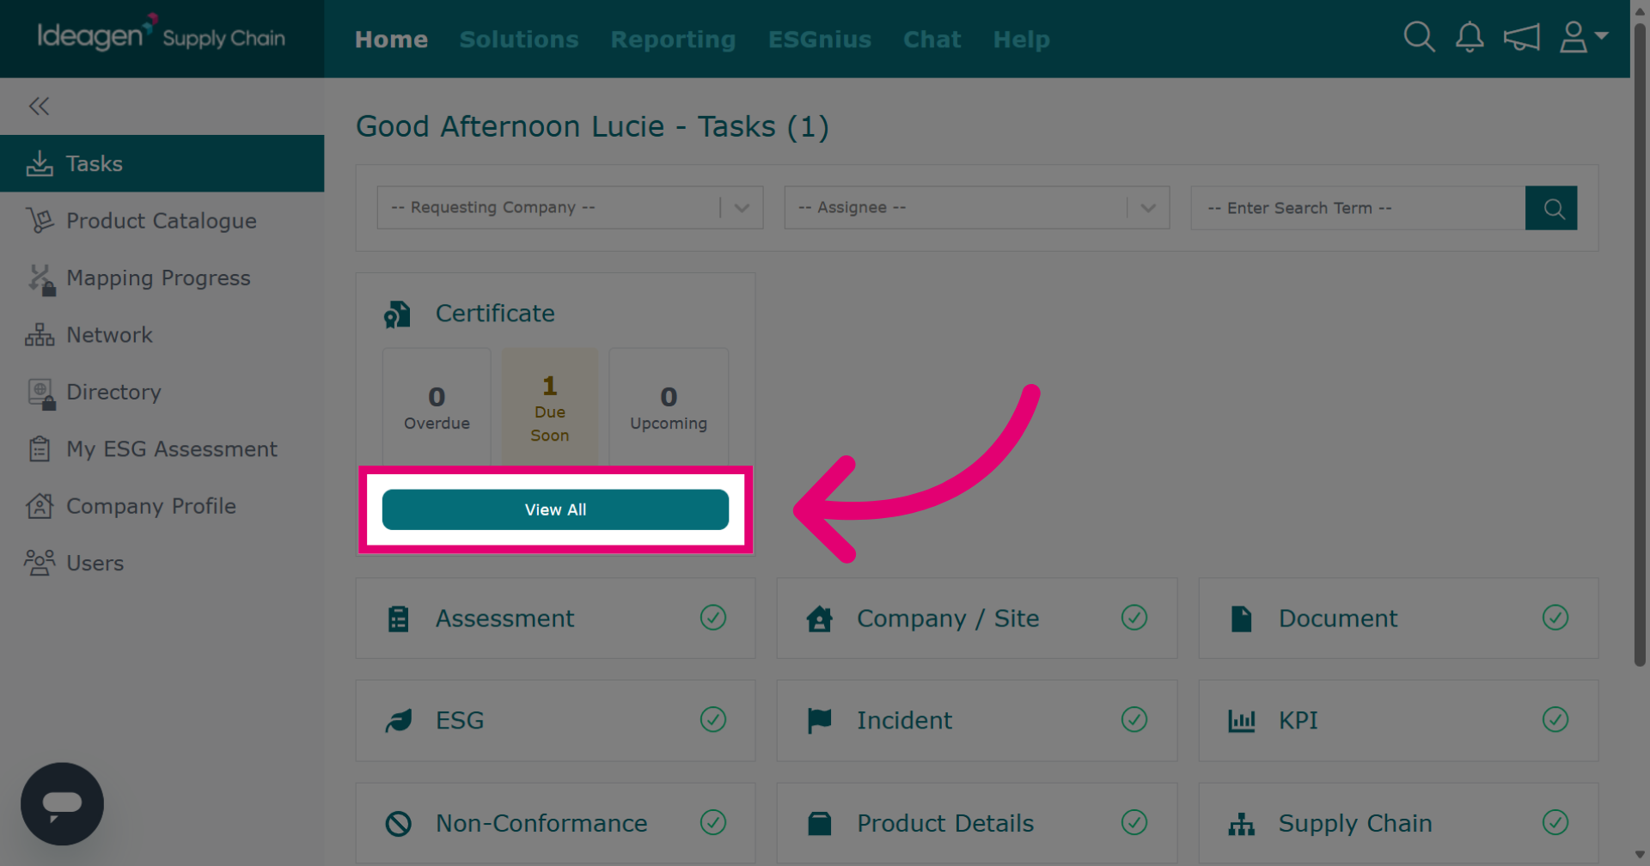Screen dimensions: 1650x866
Task: Open Mapping Progress in the sidebar
Action: tap(162, 277)
